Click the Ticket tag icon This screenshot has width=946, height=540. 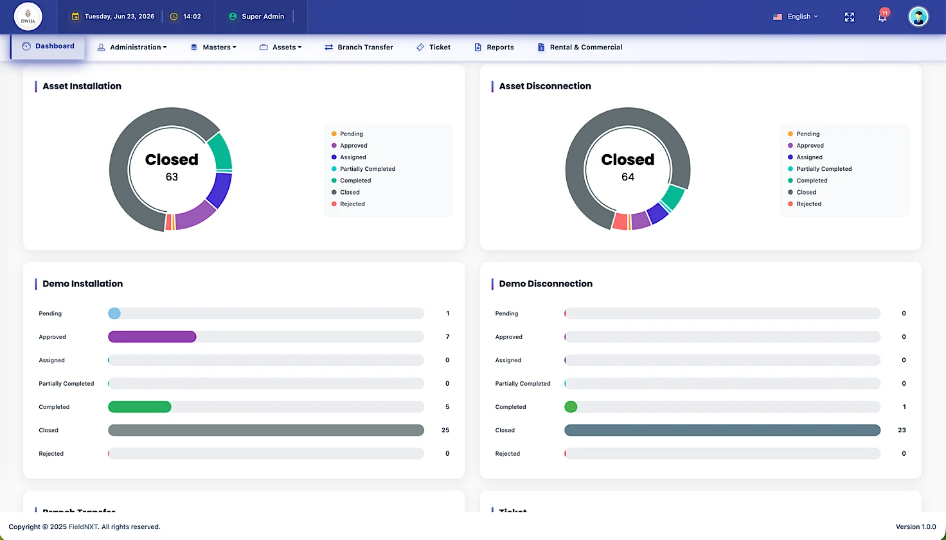420,47
